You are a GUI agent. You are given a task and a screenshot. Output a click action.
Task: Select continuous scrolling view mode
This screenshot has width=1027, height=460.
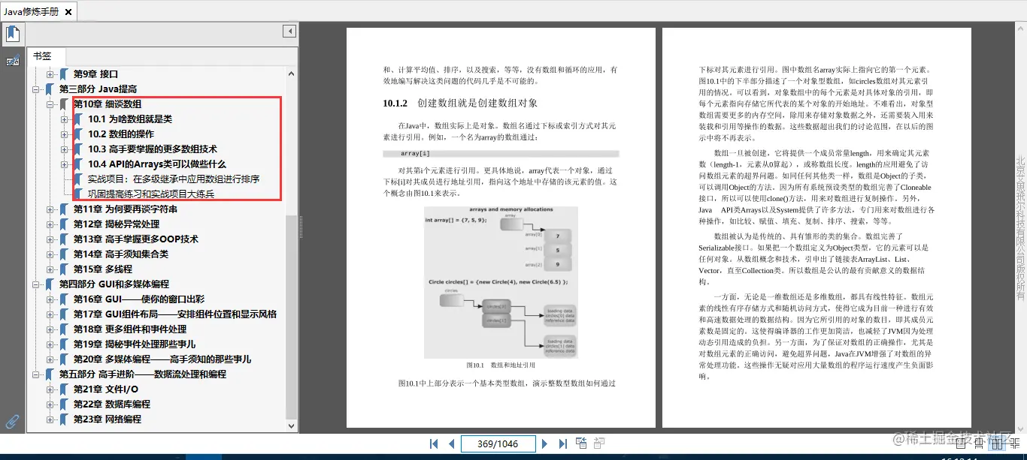980,443
